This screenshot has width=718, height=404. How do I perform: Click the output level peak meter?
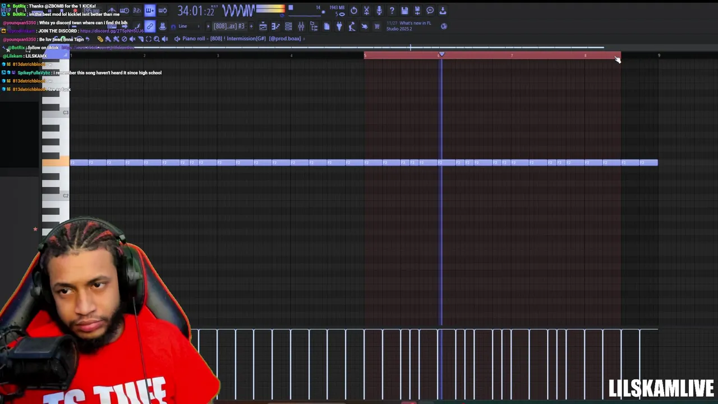click(270, 10)
